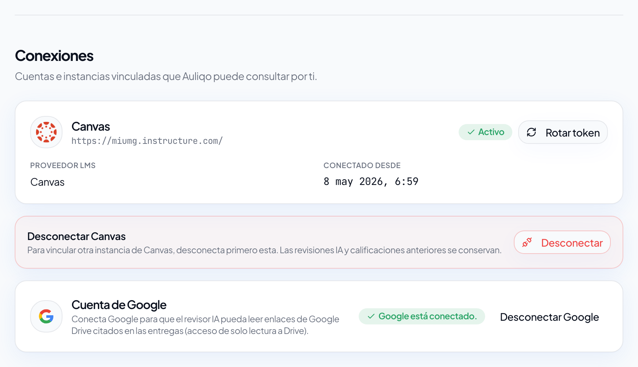Click the unplug icon in Desconectar button
638x367 pixels.
tap(527, 242)
